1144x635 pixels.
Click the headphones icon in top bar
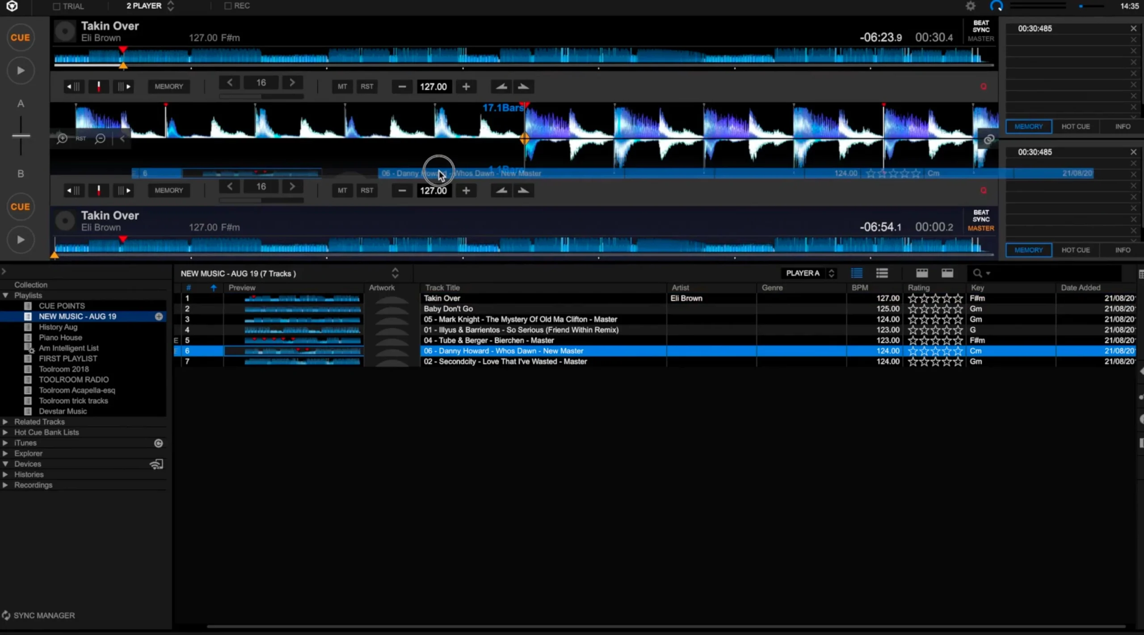point(997,6)
